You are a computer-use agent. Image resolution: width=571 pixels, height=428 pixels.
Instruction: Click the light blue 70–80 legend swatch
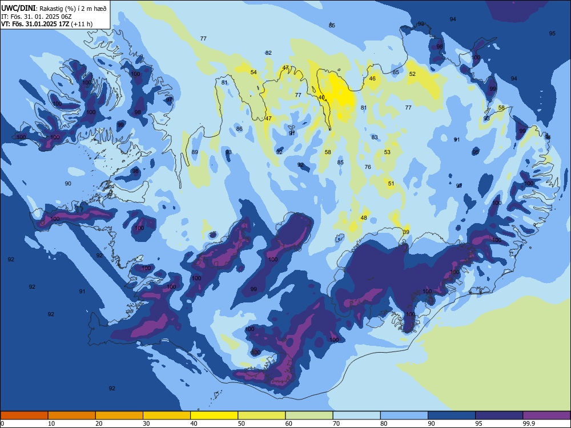point(356,415)
